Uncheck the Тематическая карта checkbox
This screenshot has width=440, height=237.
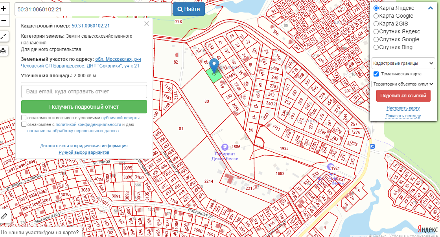(x=376, y=74)
